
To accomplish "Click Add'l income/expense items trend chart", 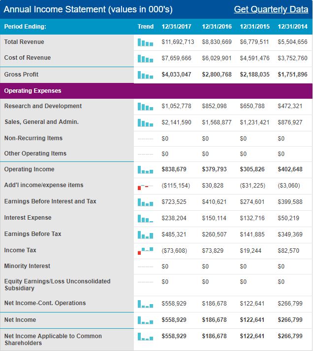I will [x=145, y=186].
